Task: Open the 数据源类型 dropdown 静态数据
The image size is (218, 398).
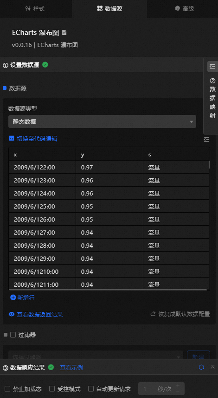Action: (102, 121)
